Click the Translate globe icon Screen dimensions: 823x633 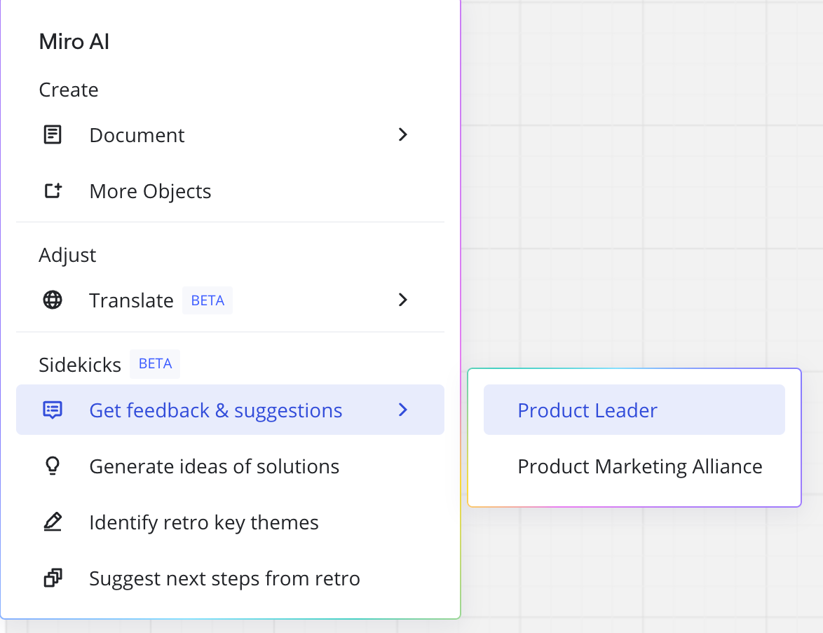(53, 300)
